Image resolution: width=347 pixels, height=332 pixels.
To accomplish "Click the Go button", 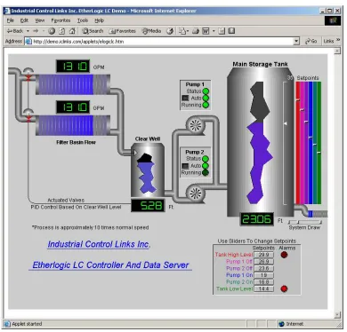I will click(311, 42).
